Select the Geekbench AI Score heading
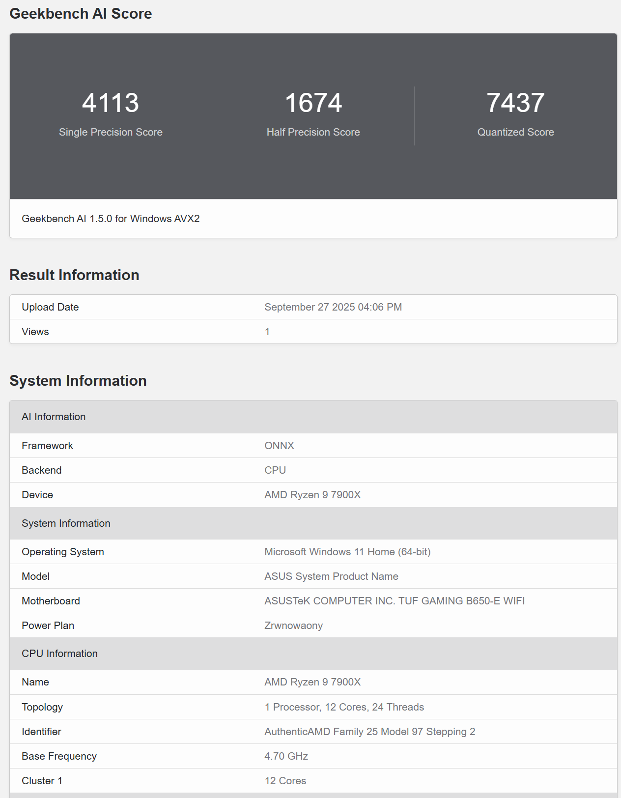 [x=81, y=14]
